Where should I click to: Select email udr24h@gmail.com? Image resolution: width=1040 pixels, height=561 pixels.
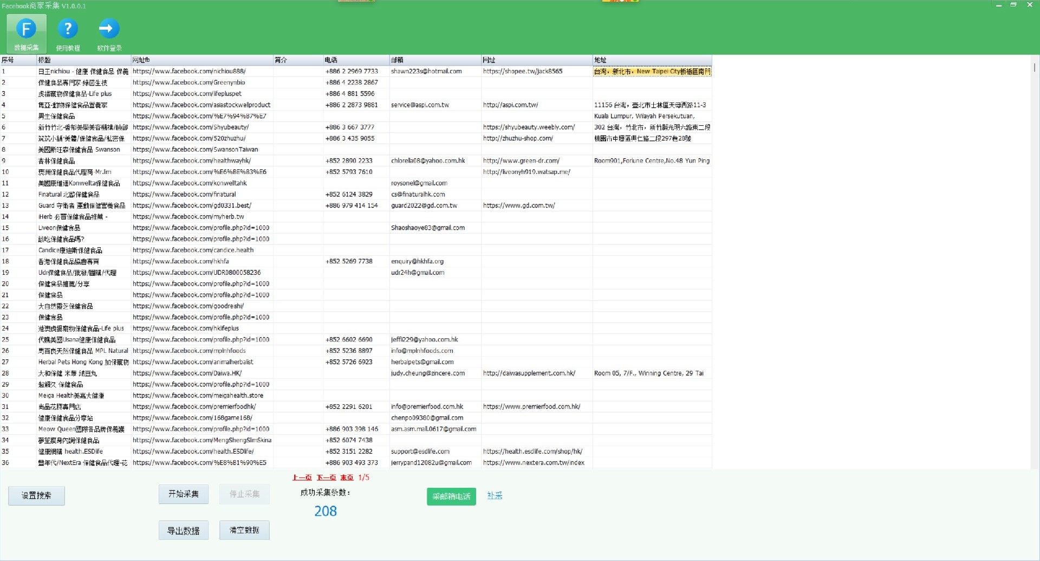435,273
